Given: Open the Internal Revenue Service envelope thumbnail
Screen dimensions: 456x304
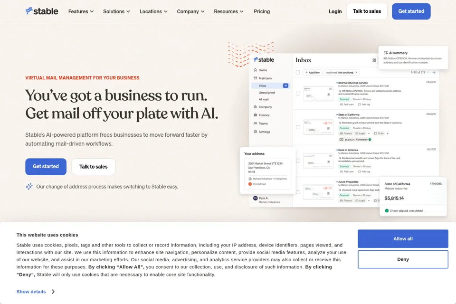Looking at the screenshot, I should coord(318,94).
